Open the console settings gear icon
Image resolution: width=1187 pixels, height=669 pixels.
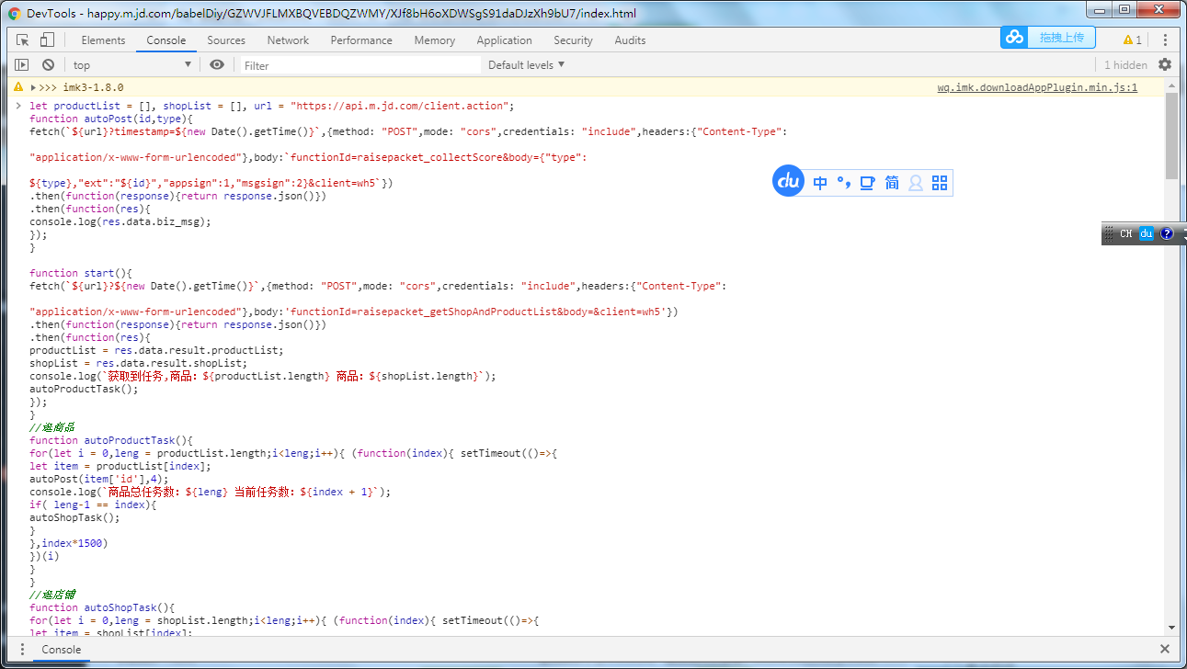click(x=1165, y=64)
